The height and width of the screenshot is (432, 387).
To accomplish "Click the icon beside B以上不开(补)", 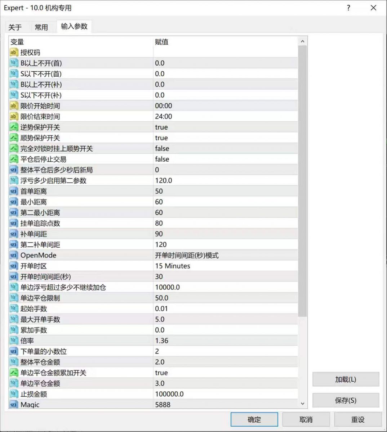I will (x=13, y=85).
